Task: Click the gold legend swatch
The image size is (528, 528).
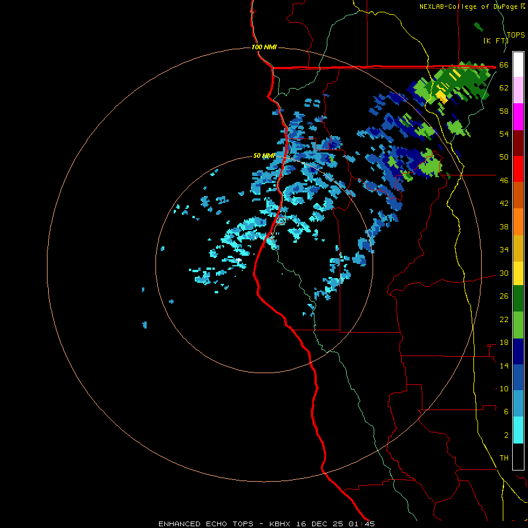Action: 518,248
